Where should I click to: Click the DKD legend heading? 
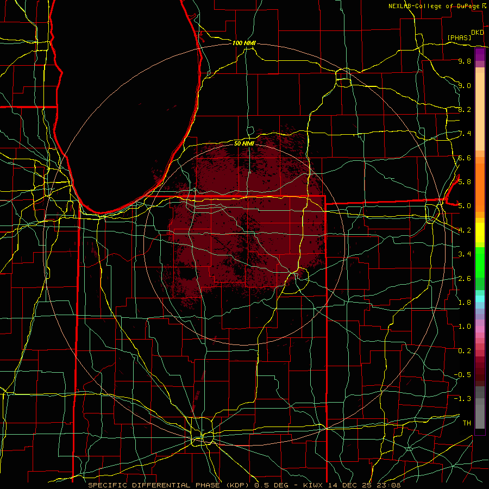pyautogui.click(x=477, y=33)
